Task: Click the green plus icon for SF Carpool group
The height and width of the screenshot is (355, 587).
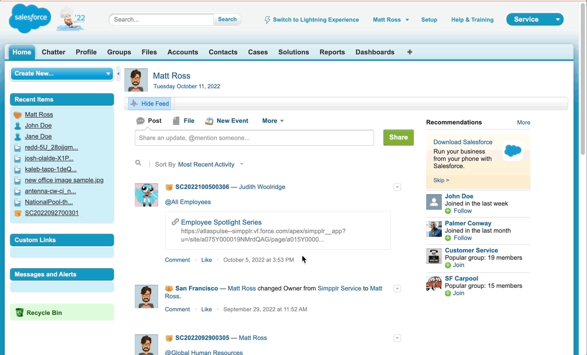Action: pyautogui.click(x=448, y=293)
